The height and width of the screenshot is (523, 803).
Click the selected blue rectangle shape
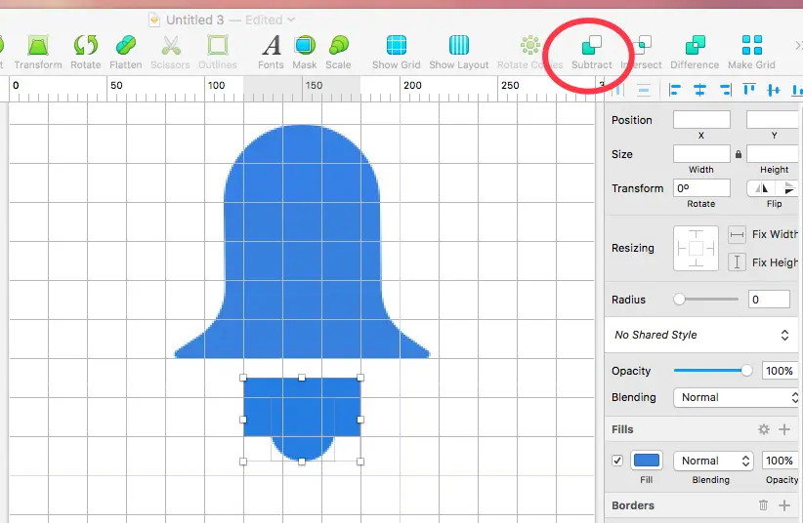tap(302, 407)
